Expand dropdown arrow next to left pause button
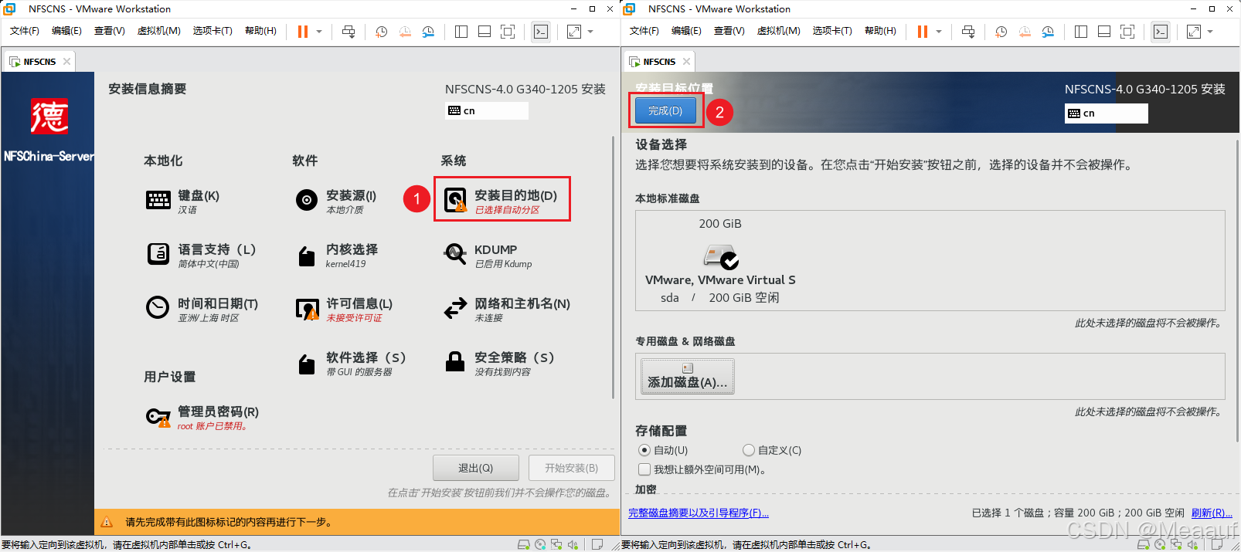 (318, 32)
